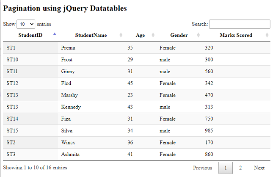Select current page 1 button

click(x=225, y=168)
